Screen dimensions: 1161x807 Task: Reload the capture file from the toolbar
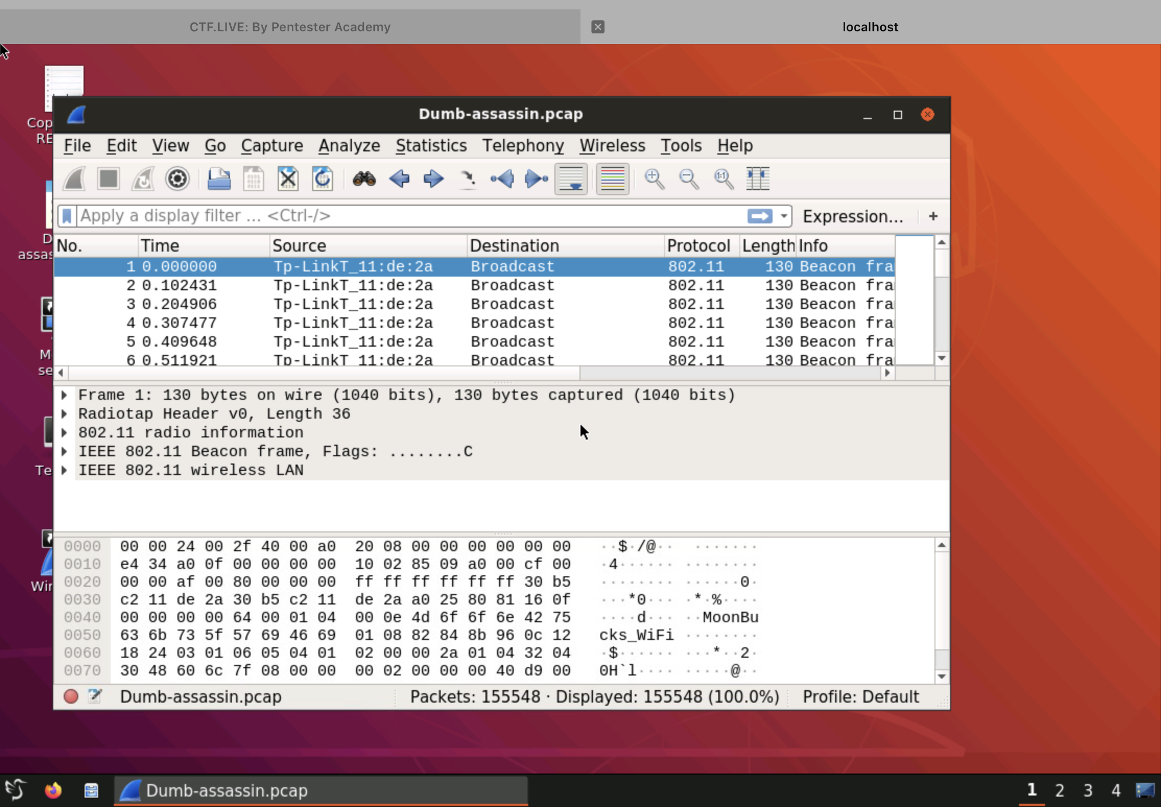[322, 179]
